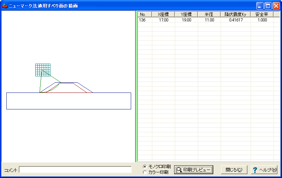Minimize the window
Screen dimensions: 282x178
[259, 6]
